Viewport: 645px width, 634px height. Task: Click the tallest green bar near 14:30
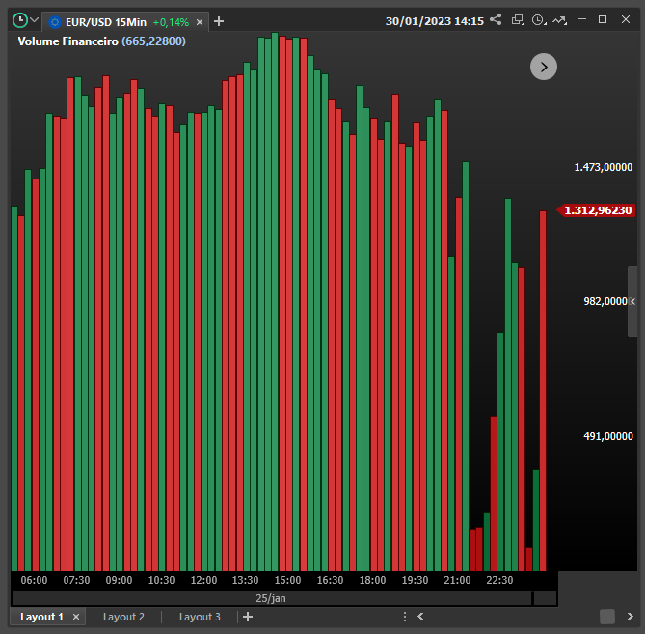click(275, 302)
